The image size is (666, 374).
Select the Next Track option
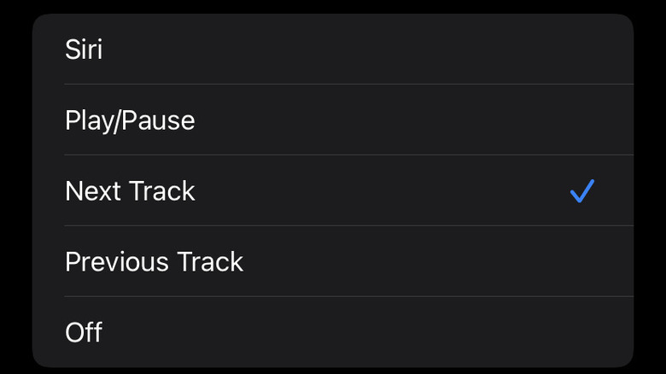pyautogui.click(x=333, y=191)
